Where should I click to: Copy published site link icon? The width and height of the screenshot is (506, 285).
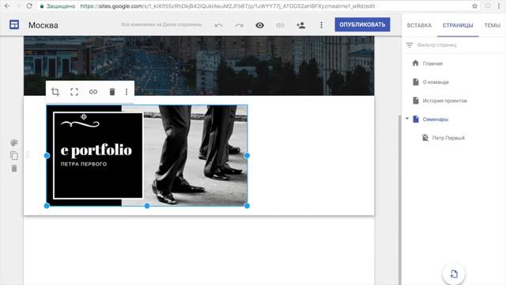coord(280,25)
